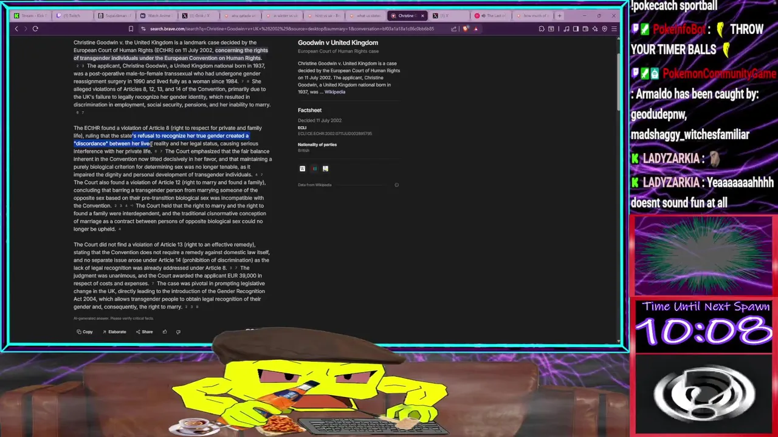Go back using the browser back arrow
The height and width of the screenshot is (437, 778).
pos(16,29)
